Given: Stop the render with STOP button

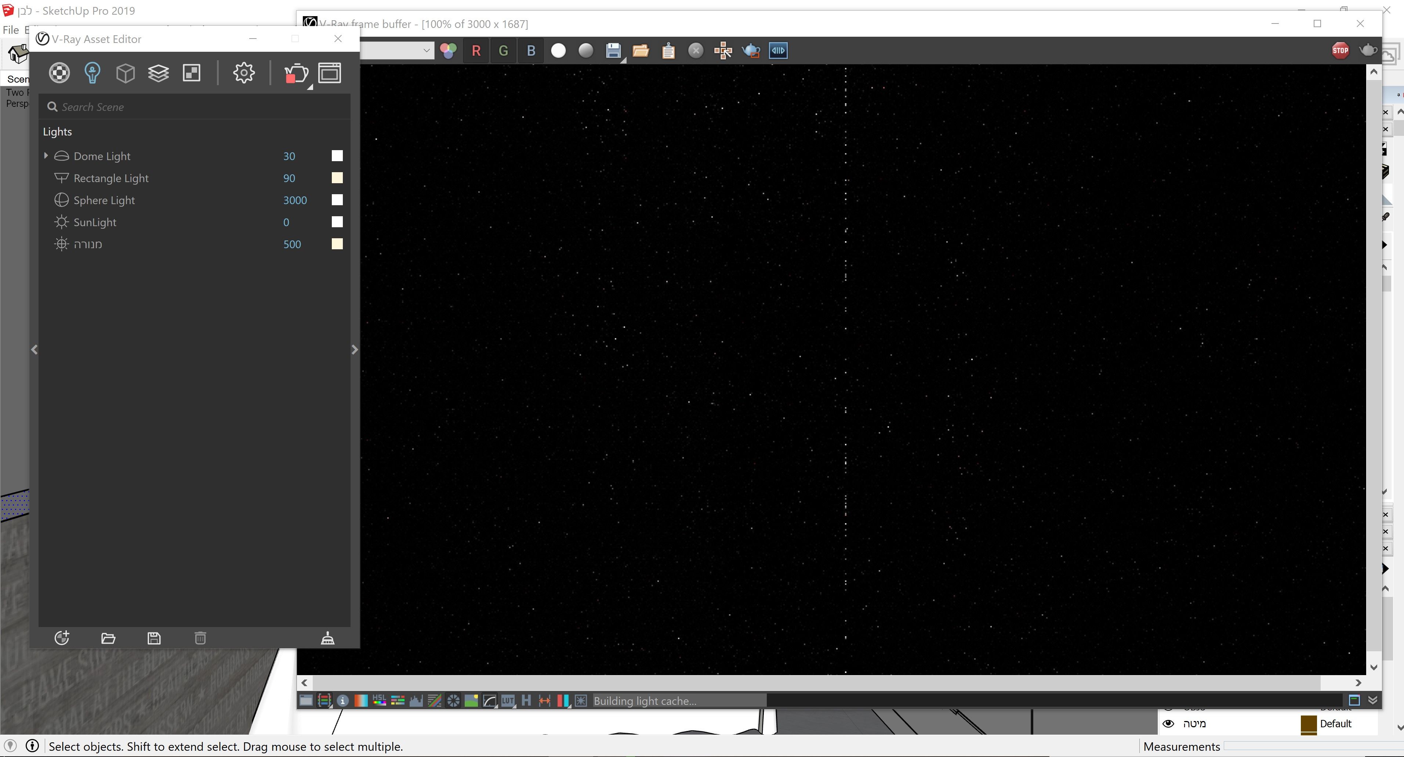Looking at the screenshot, I should pyautogui.click(x=1340, y=51).
